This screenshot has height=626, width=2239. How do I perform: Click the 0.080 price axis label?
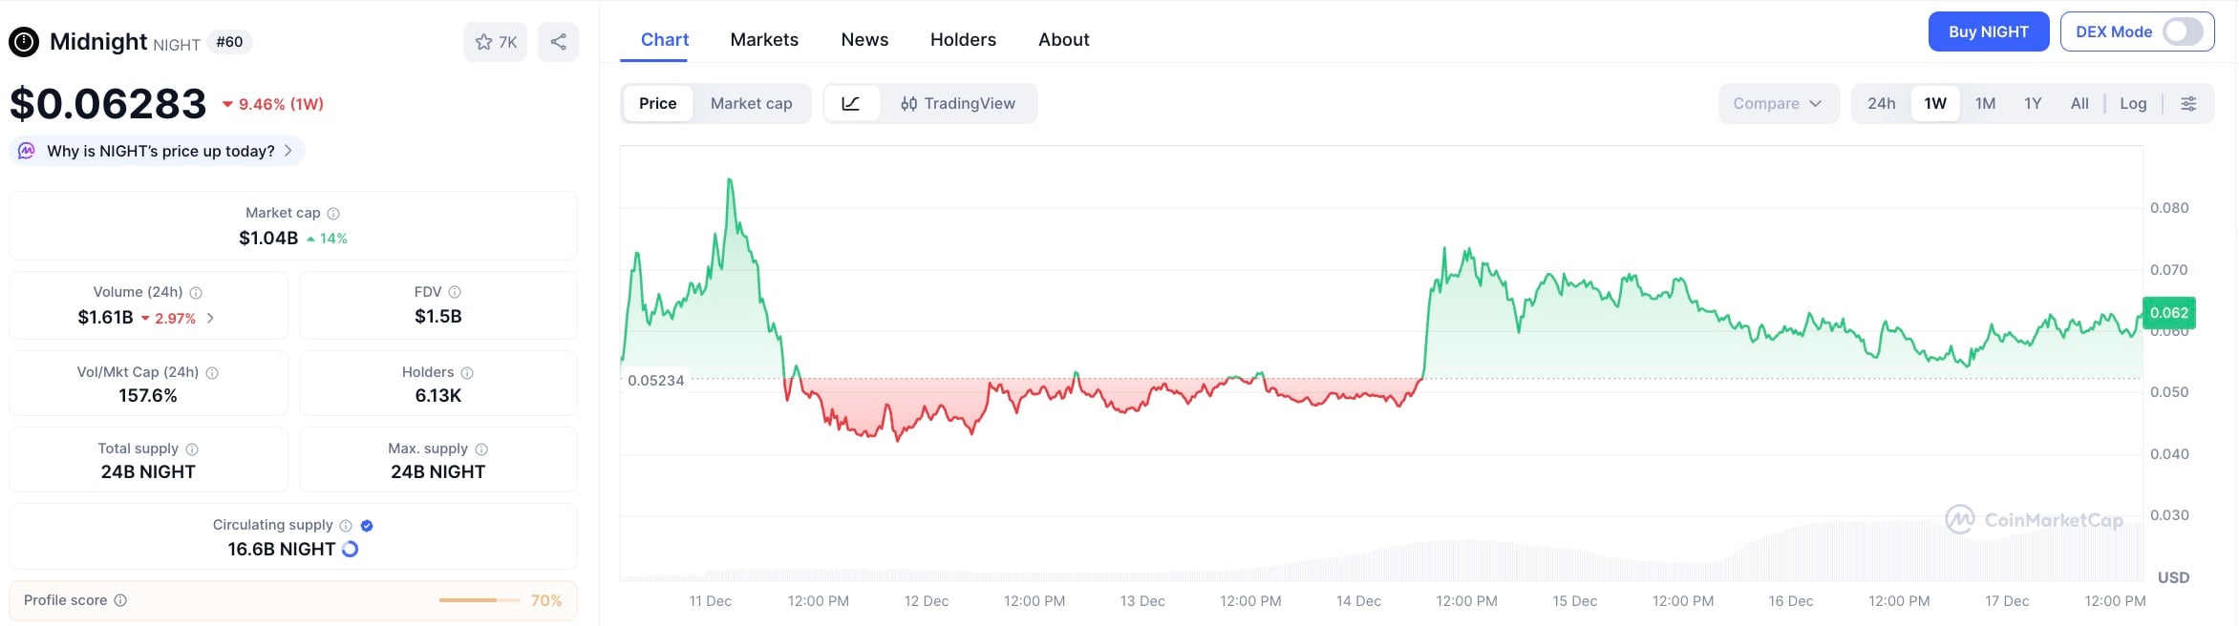click(x=2169, y=208)
